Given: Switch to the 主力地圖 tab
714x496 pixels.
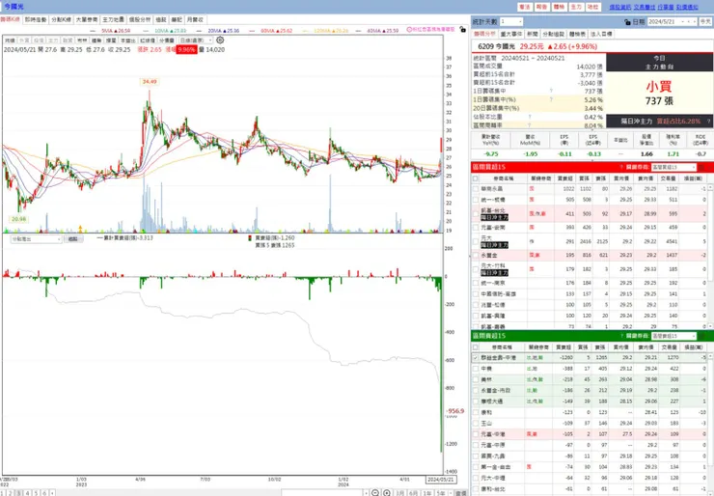Looking at the screenshot, I should 113,19.
